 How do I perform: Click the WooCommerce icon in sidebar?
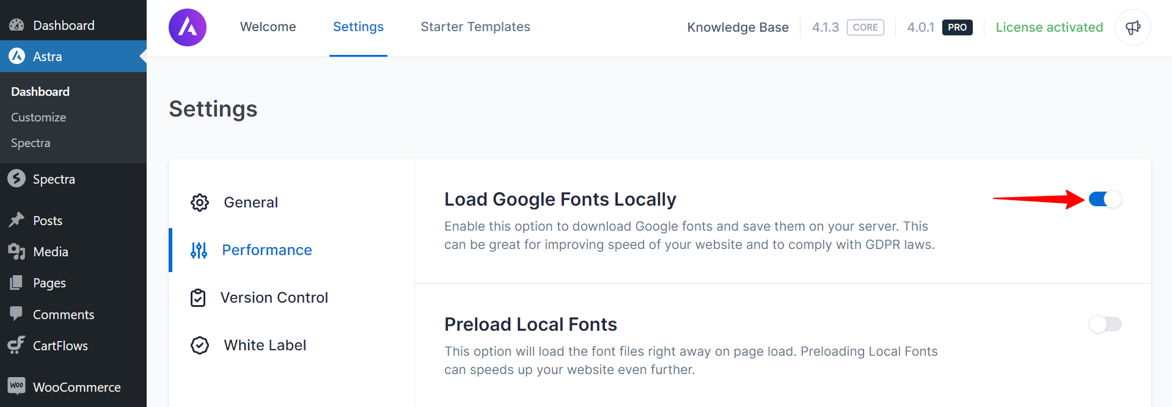(16, 386)
